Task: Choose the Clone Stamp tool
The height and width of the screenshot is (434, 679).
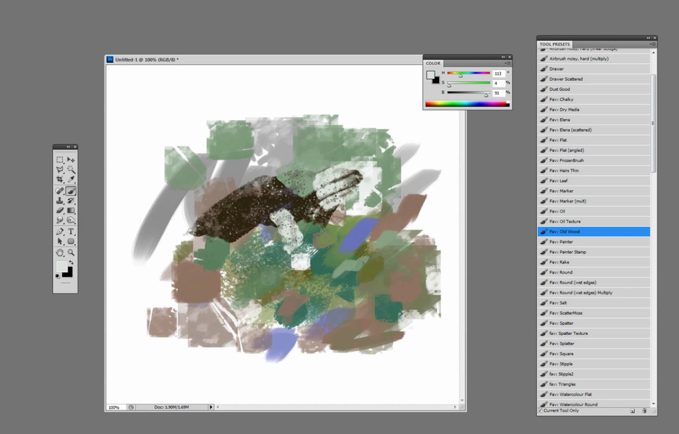Action: point(59,201)
